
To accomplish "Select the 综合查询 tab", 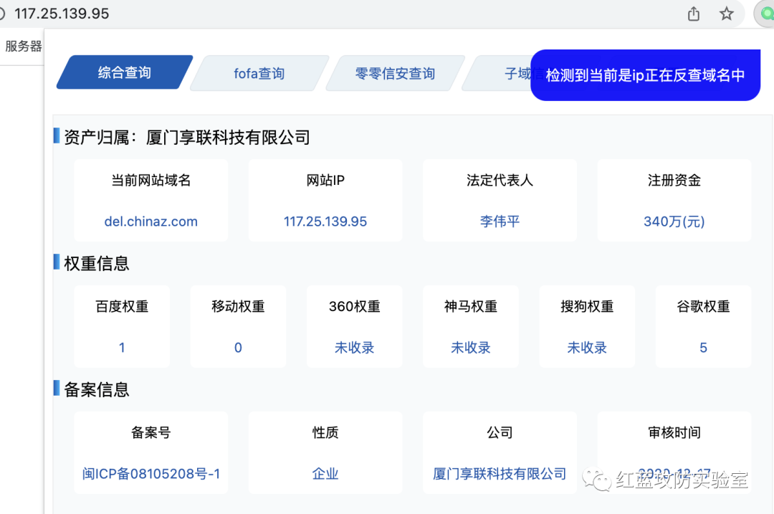I will [x=125, y=72].
